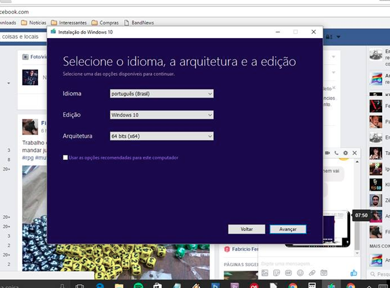Open the Compras bookmarks folder
The image size is (390, 288).
click(105, 22)
